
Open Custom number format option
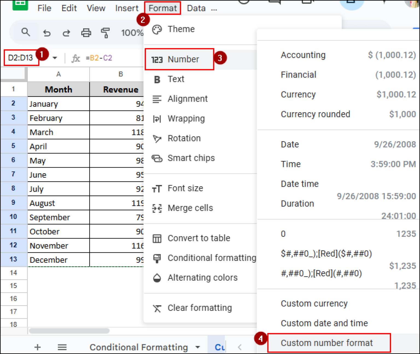click(326, 343)
